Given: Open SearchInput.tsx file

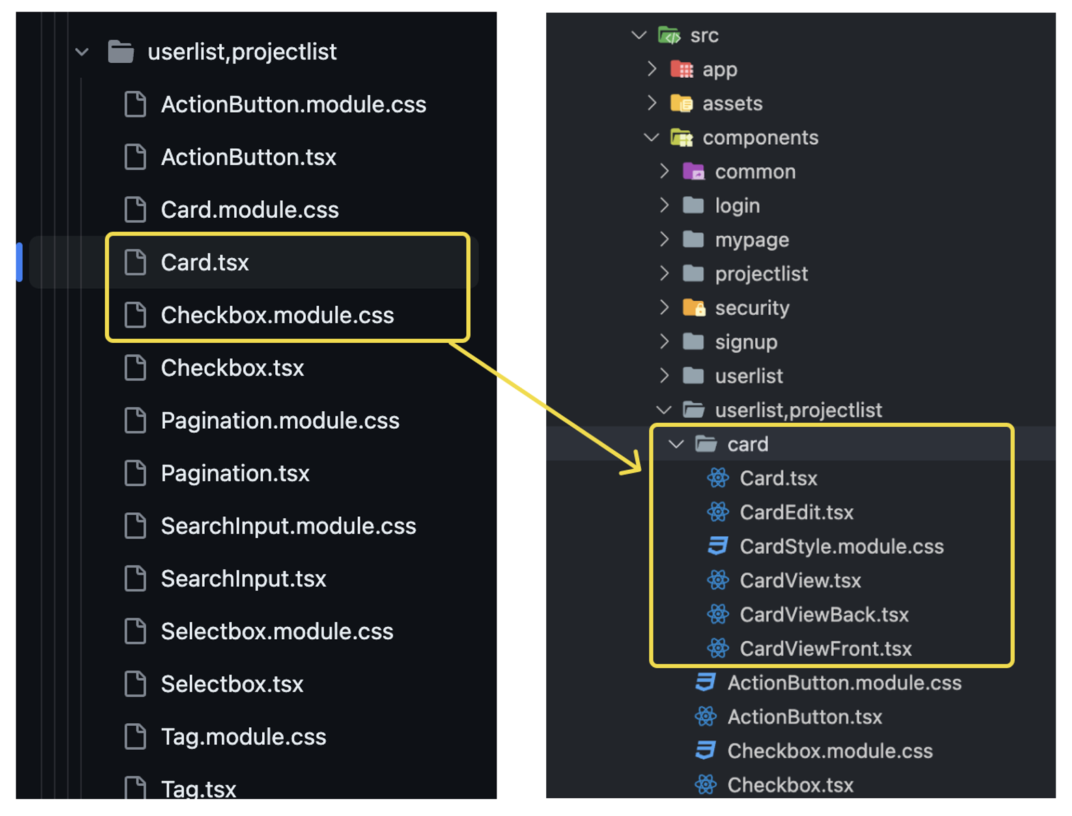Looking at the screenshot, I should [x=243, y=578].
